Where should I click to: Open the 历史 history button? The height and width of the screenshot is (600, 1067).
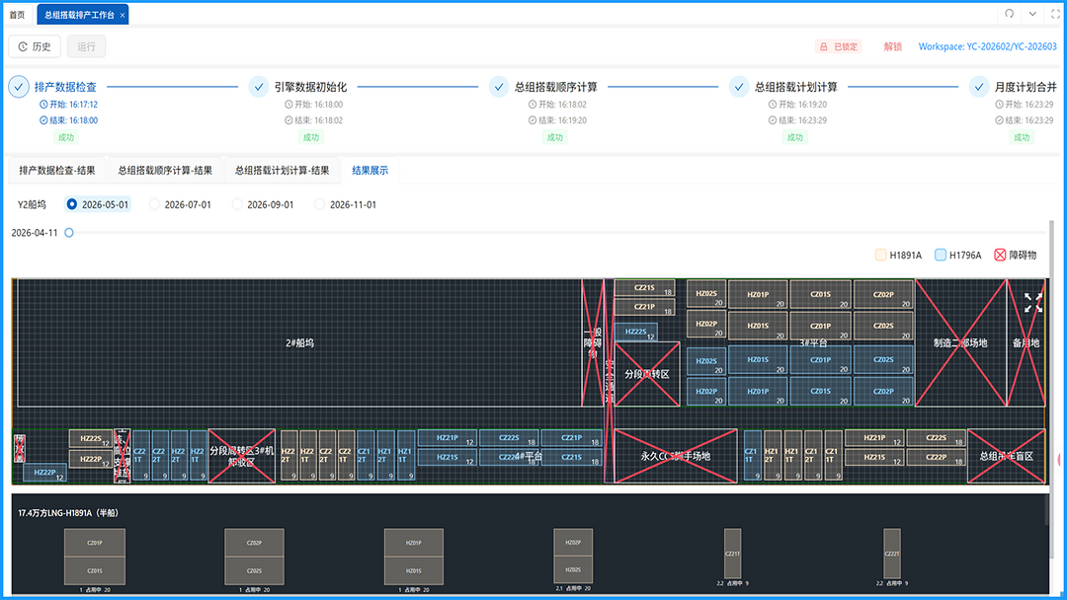point(35,46)
